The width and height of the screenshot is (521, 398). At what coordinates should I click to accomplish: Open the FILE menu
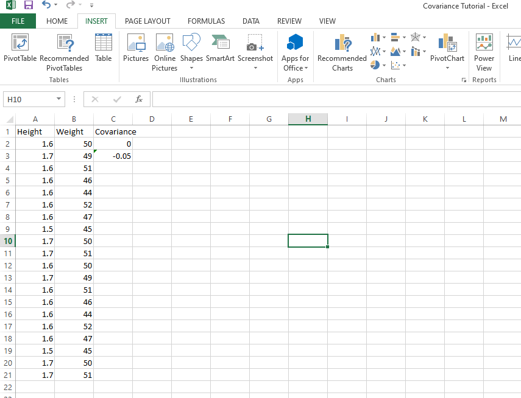18,21
